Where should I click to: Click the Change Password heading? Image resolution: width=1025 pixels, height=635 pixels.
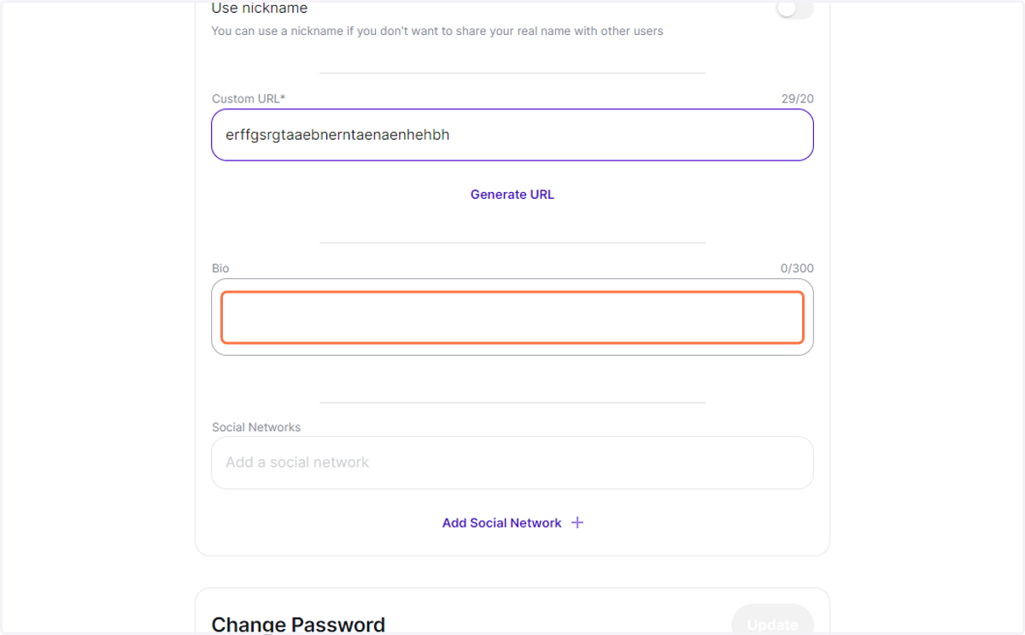coord(298,624)
